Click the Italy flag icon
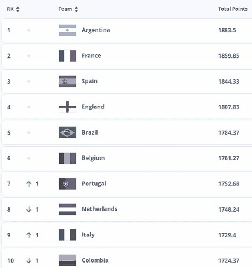This screenshot has height=268, width=252. pyautogui.click(x=68, y=235)
